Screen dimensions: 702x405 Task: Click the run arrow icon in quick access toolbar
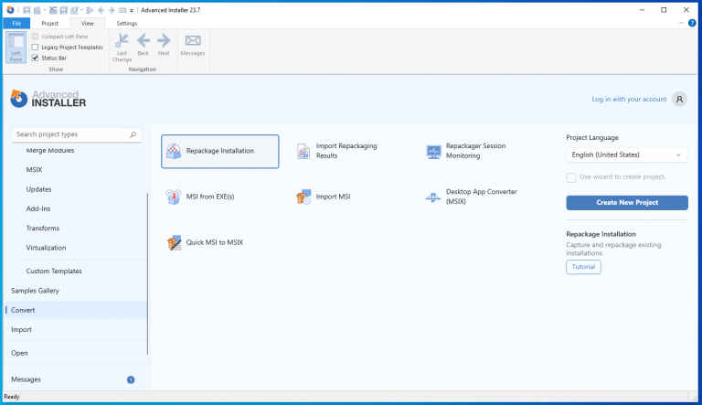pyautogui.click(x=90, y=10)
